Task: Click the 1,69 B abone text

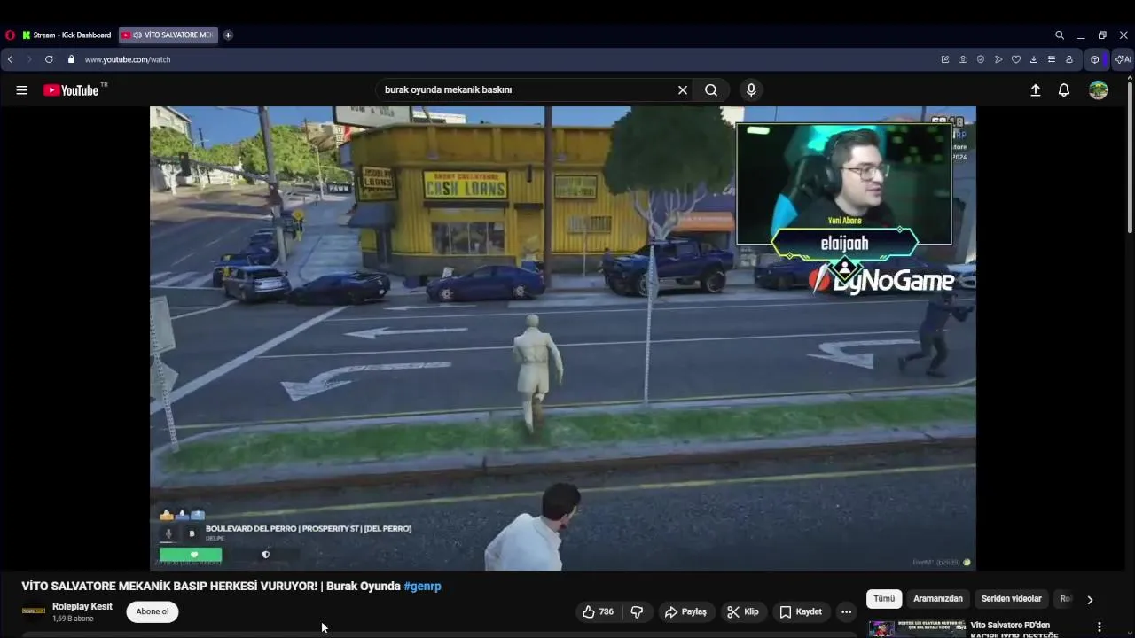Action: pos(73,619)
